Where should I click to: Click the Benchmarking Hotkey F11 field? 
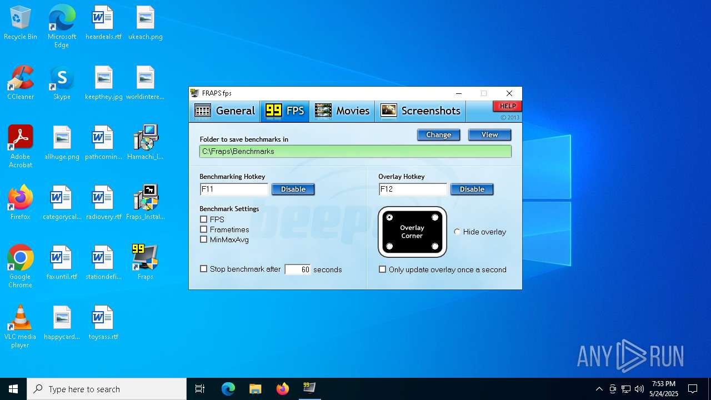point(234,189)
